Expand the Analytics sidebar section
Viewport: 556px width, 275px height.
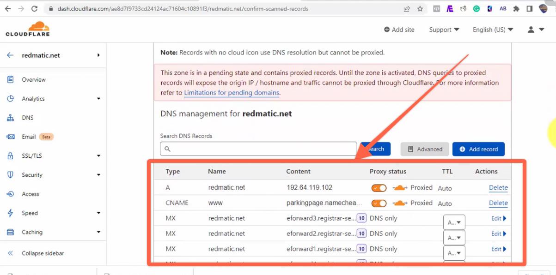pyautogui.click(x=98, y=99)
